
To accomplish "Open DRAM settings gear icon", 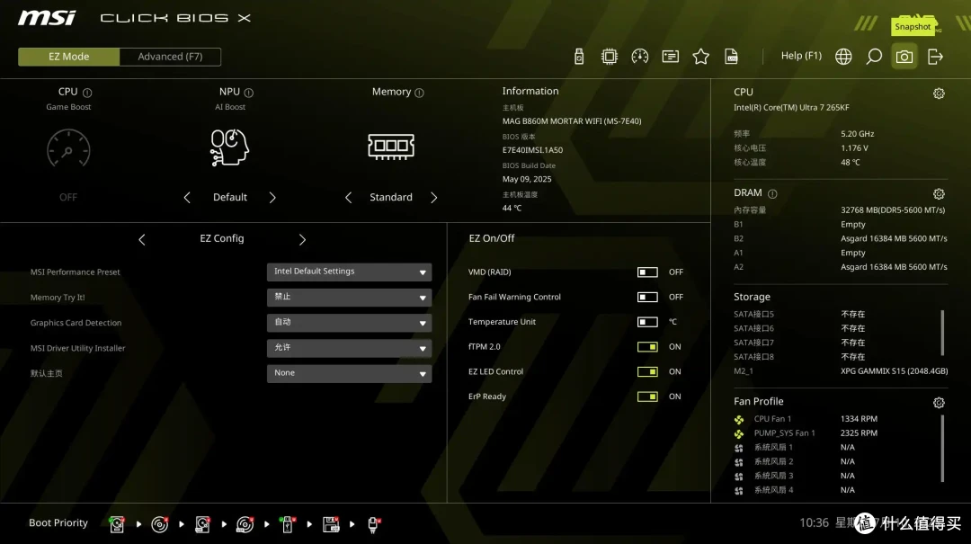I will (x=939, y=194).
